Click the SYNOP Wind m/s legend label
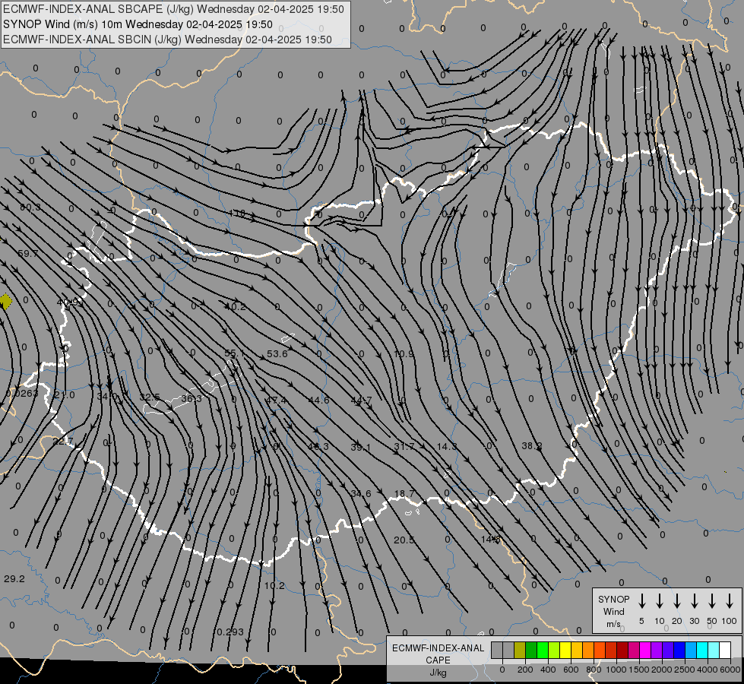The image size is (744, 684). coord(613,612)
